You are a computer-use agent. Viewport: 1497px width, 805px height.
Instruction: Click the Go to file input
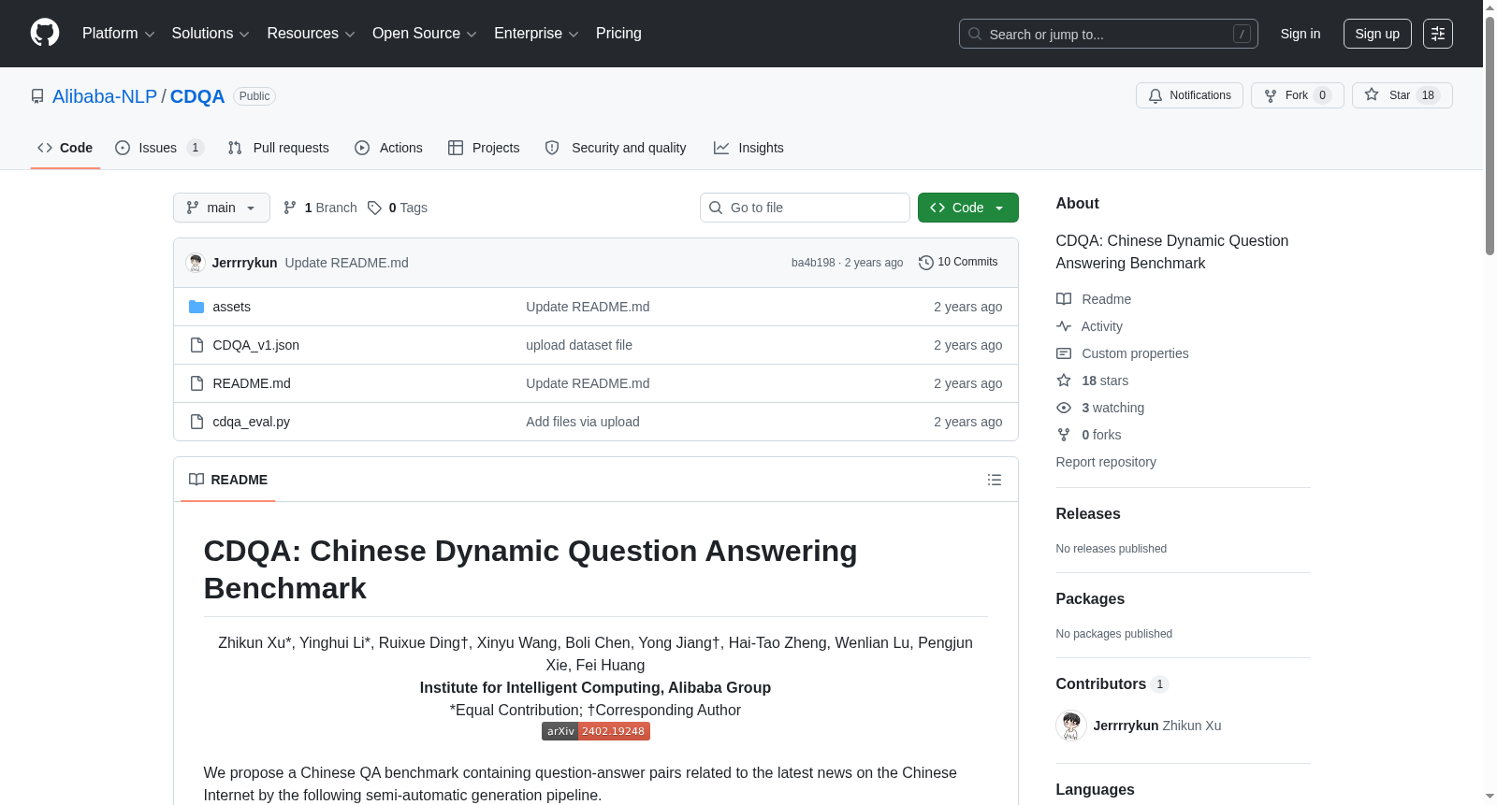tap(805, 208)
